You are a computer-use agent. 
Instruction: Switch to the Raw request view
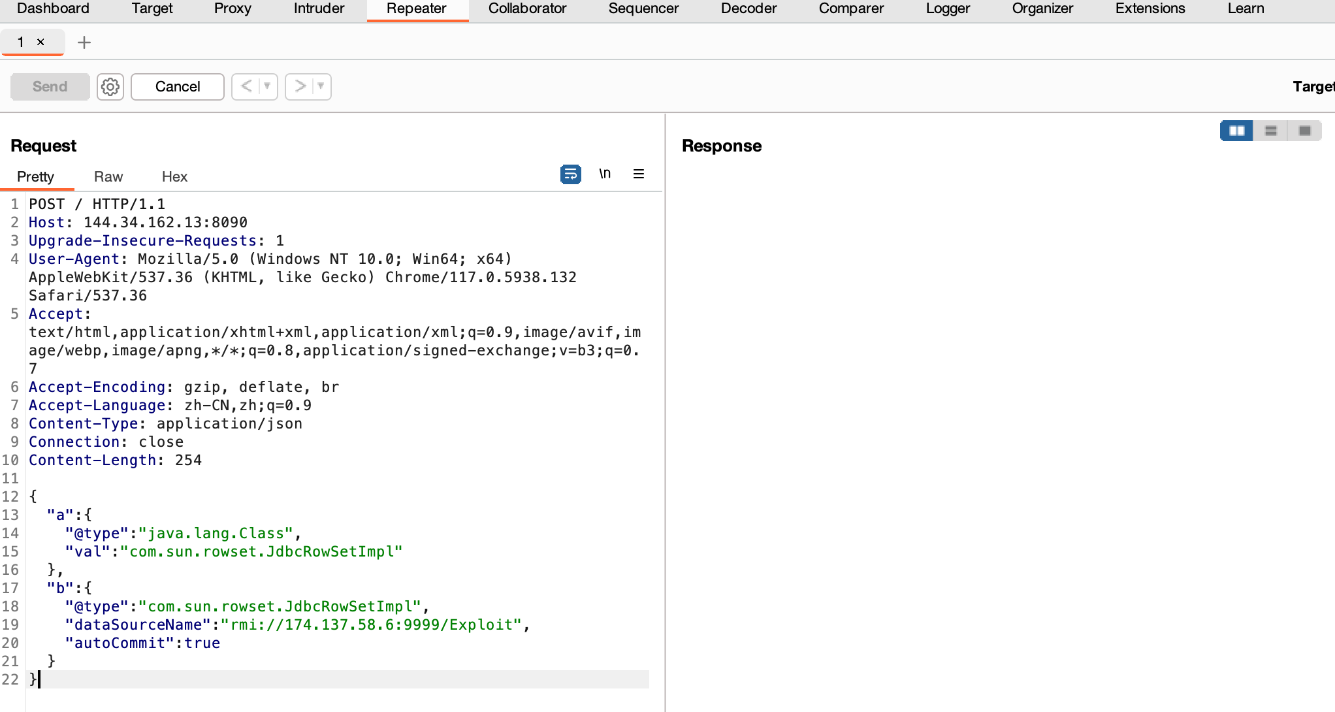(108, 176)
